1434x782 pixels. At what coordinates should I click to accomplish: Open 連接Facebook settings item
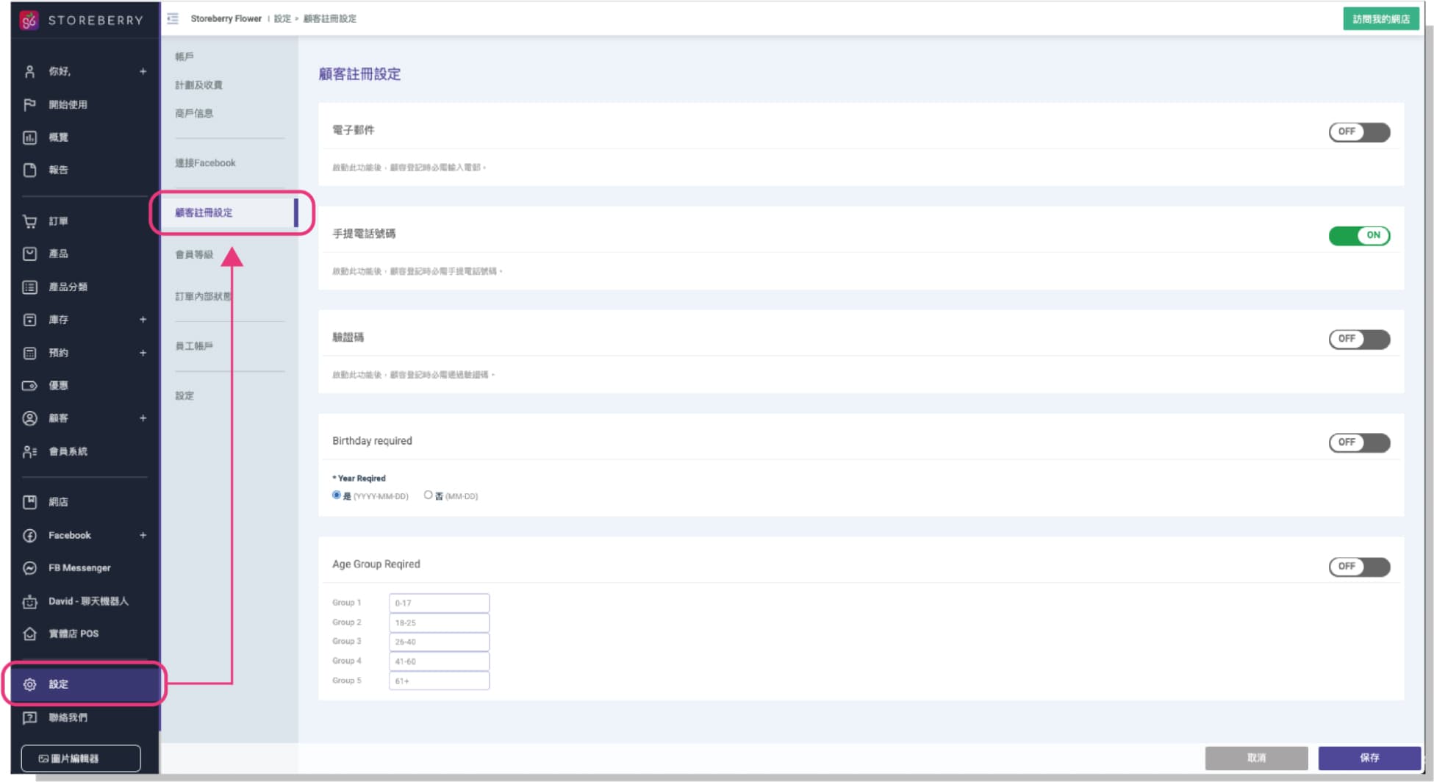[205, 163]
